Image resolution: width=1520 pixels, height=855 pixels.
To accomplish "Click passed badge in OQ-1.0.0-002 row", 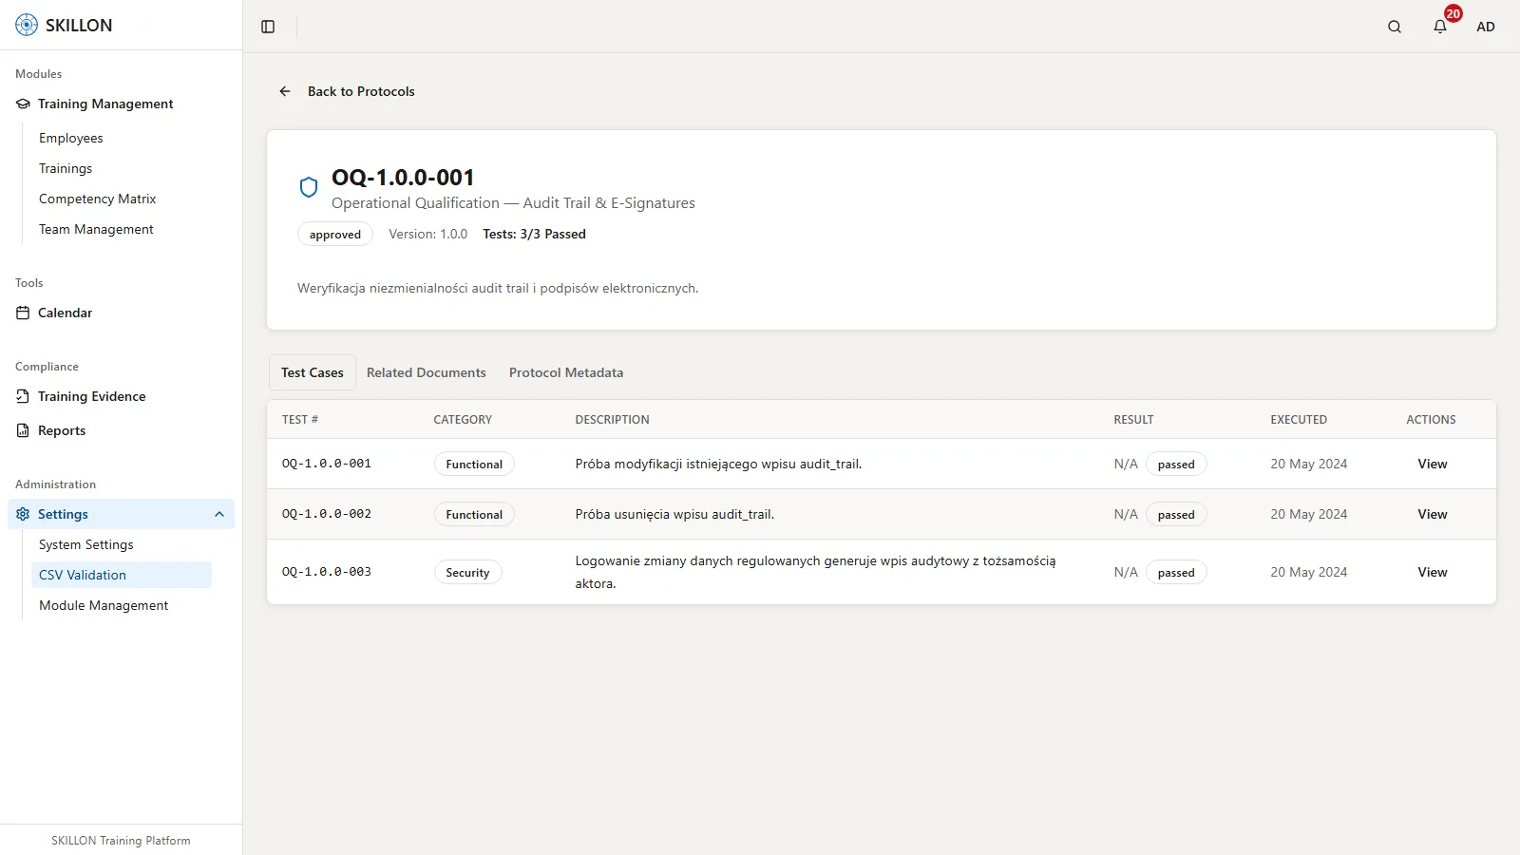I will pos(1176,514).
